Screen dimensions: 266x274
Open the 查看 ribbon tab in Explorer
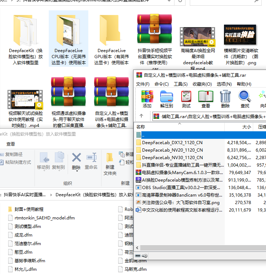(11, 144)
